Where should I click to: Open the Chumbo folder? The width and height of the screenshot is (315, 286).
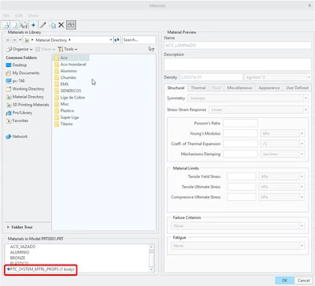click(65, 77)
